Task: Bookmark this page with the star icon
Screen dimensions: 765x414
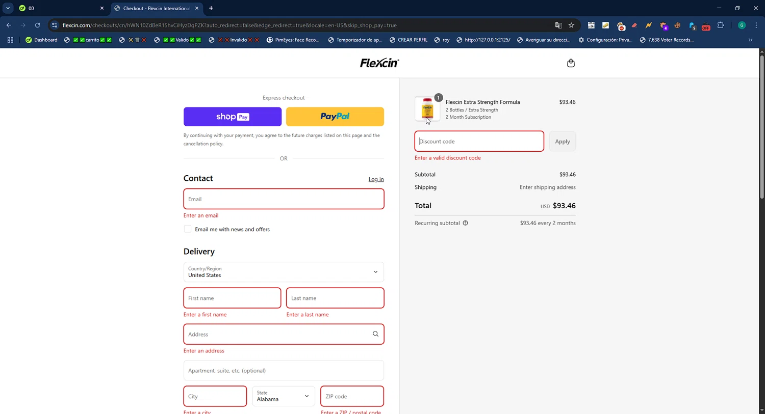Action: point(571,25)
